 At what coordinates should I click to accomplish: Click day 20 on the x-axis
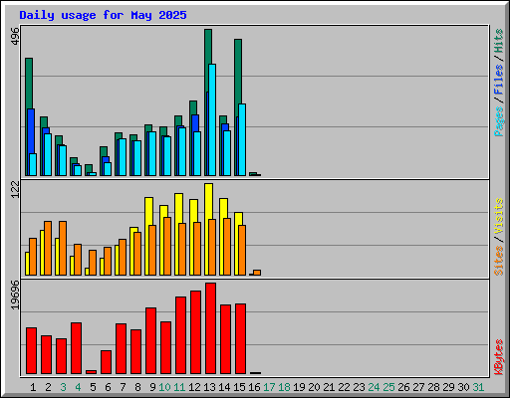pyautogui.click(x=314, y=387)
